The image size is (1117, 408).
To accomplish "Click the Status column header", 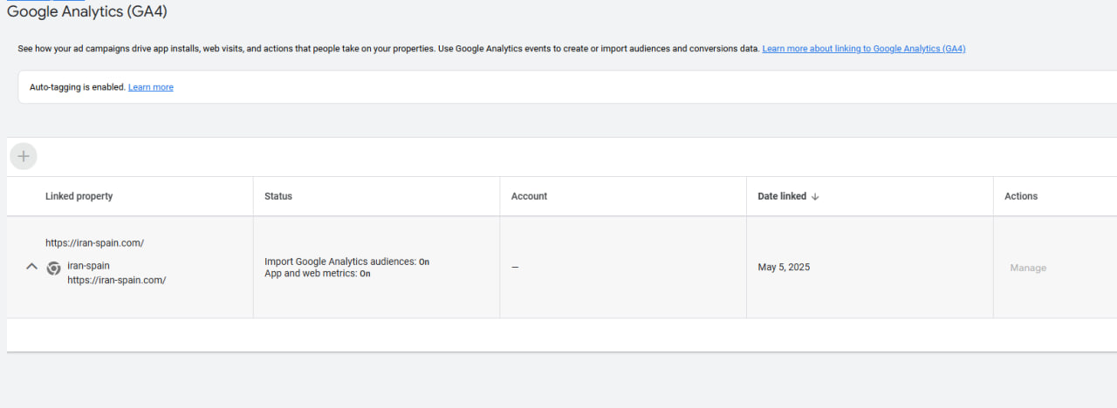I will (x=278, y=196).
